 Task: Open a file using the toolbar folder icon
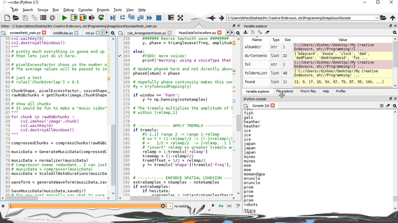(15, 18)
